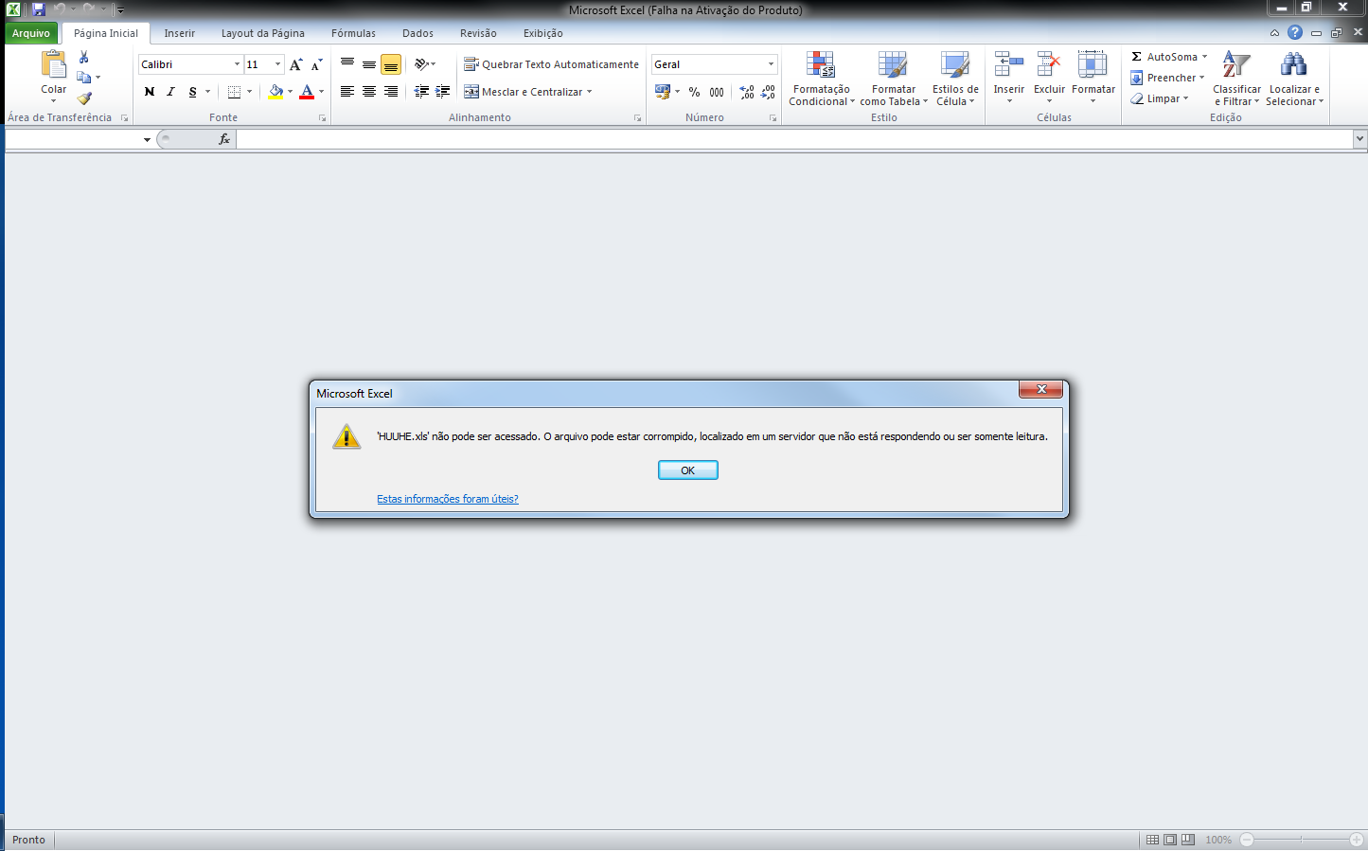
Task: Align text to top of cell
Action: click(x=347, y=64)
